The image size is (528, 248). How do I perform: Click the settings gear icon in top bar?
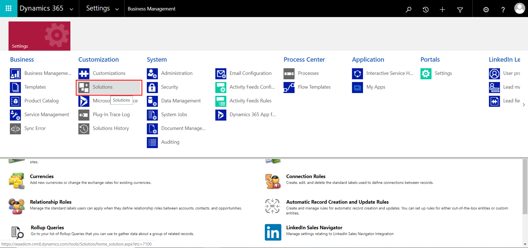486,10
